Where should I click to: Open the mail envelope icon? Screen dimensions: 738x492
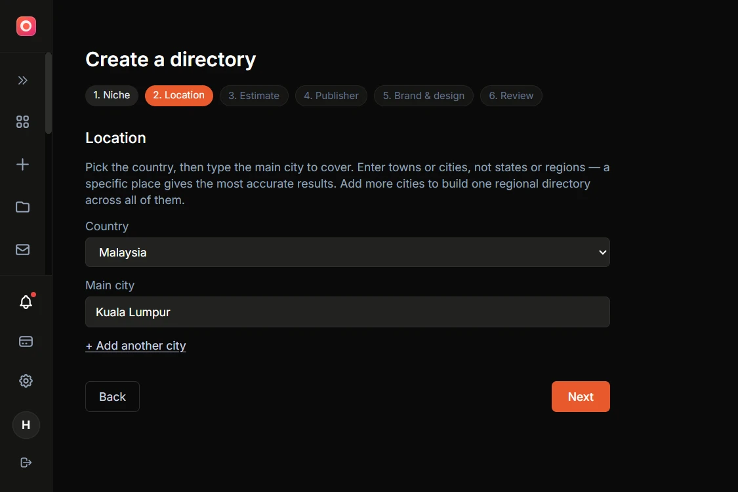(x=22, y=249)
